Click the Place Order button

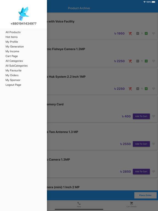click(x=145, y=195)
